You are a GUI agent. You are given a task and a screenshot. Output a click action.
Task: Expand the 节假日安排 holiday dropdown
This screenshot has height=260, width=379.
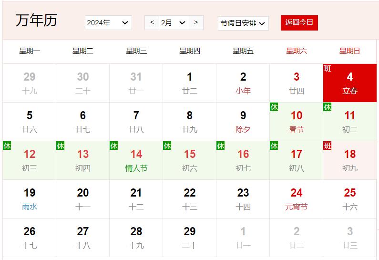(243, 23)
